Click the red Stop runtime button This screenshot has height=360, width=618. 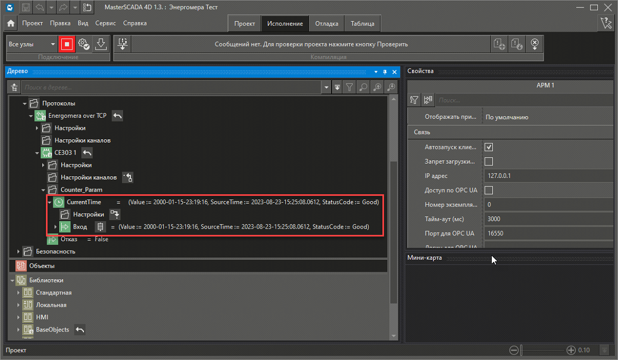[67, 44]
